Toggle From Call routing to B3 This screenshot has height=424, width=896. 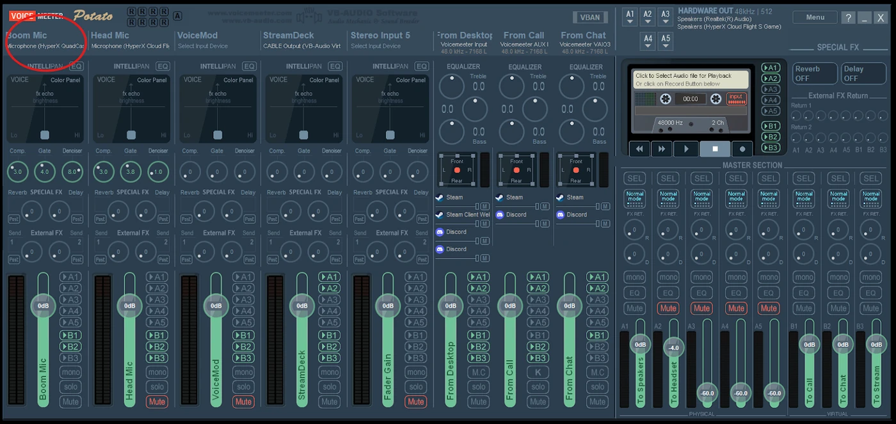coord(538,358)
